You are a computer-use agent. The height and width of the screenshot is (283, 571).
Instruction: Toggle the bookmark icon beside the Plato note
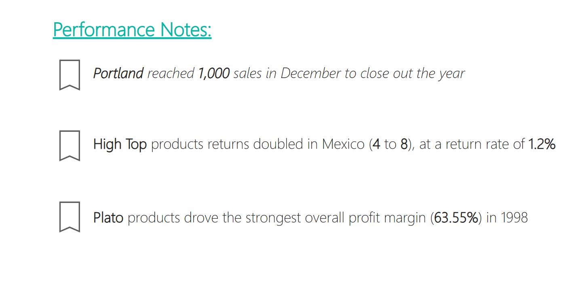click(70, 217)
